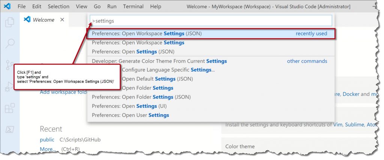Open the Search view in activity bar
The width and height of the screenshot is (384, 160).
pos(10,44)
